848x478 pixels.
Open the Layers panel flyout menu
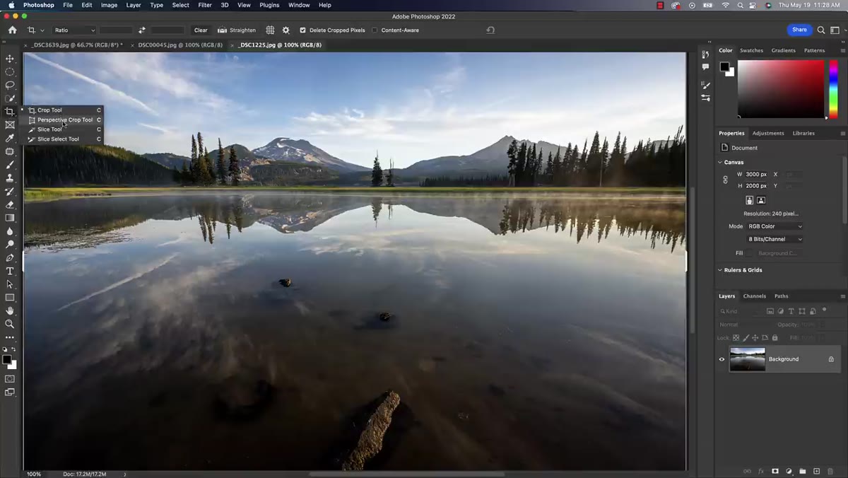842,296
